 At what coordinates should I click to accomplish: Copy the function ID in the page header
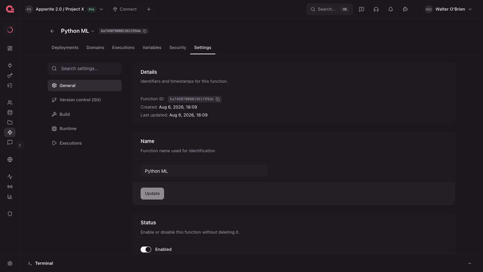[x=145, y=31]
